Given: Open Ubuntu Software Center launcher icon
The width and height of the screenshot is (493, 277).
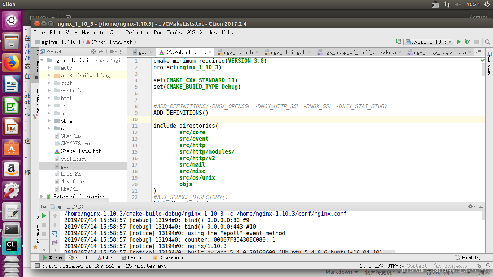Looking at the screenshot, I should (12, 148).
